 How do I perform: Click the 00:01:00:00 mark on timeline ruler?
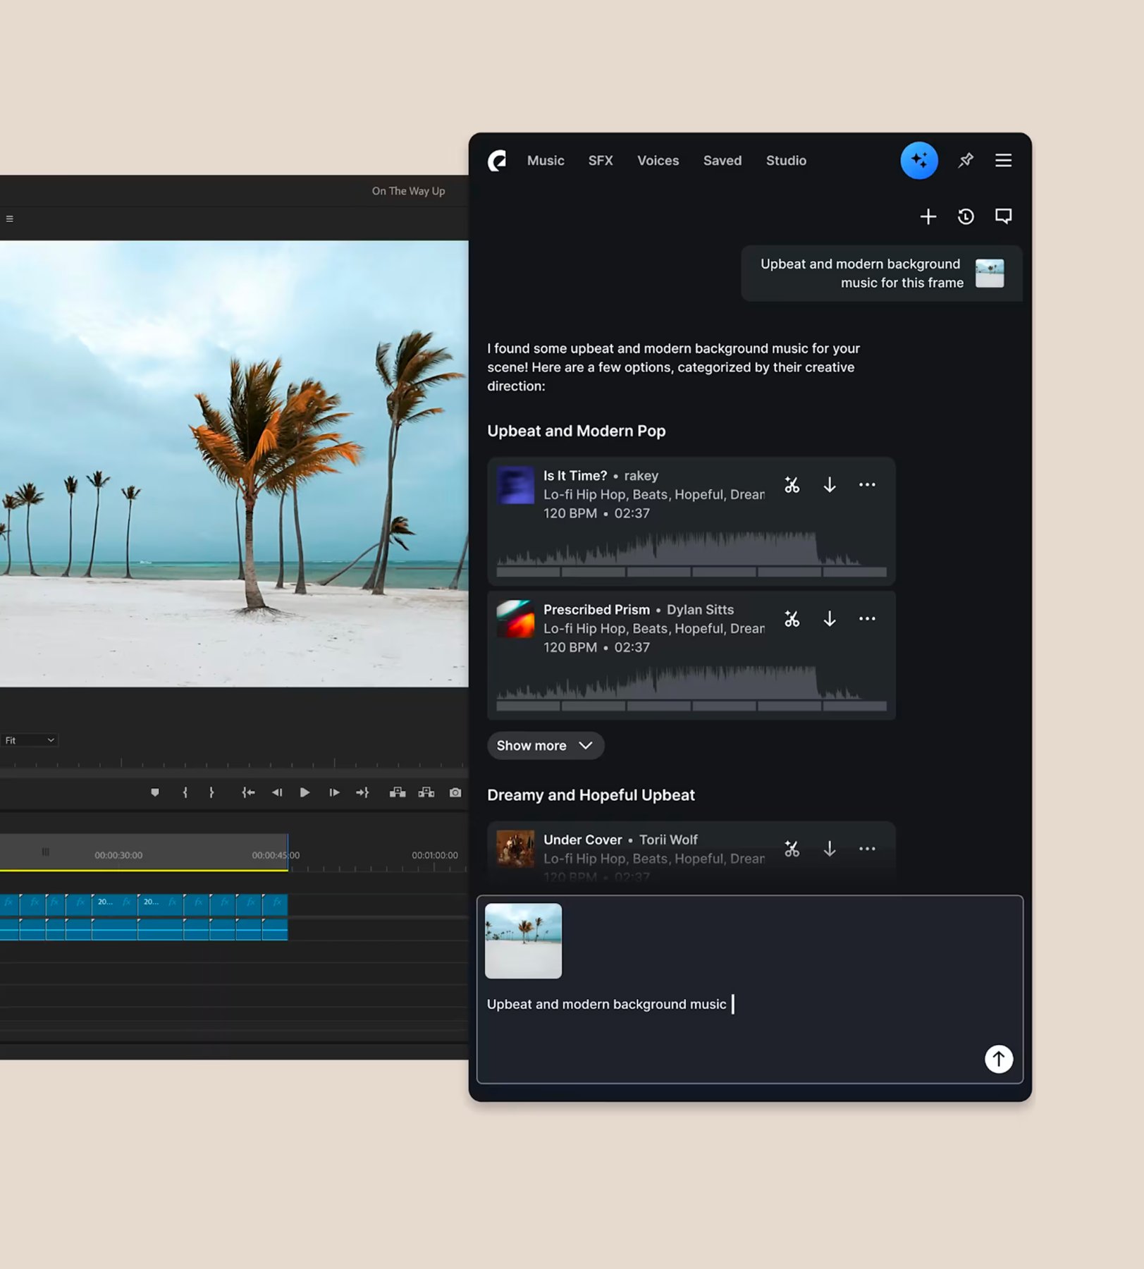(435, 855)
